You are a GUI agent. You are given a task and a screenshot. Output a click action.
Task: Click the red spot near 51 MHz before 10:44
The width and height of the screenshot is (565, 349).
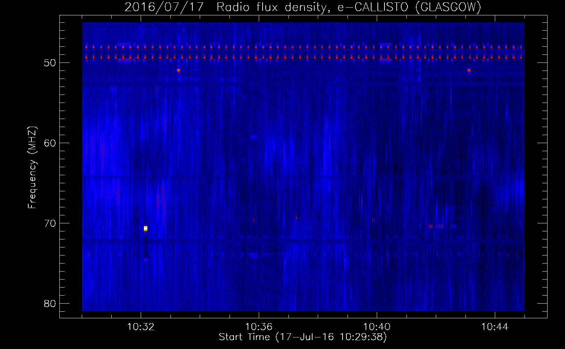469,70
